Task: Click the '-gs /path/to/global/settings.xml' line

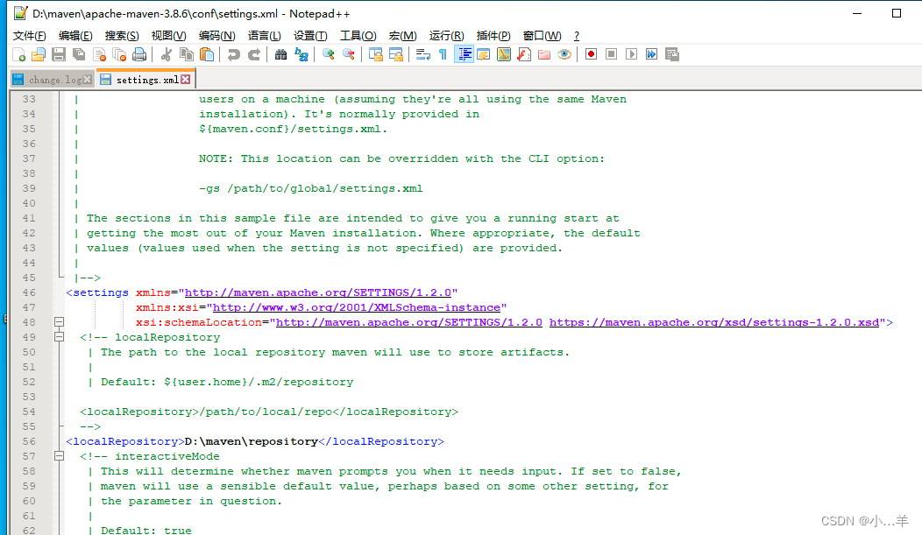Action: (310, 188)
